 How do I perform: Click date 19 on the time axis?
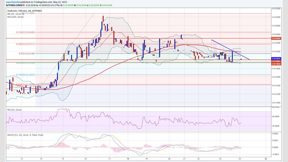[146, 159]
